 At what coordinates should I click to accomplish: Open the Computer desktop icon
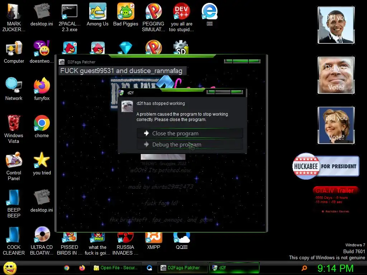click(x=14, y=52)
